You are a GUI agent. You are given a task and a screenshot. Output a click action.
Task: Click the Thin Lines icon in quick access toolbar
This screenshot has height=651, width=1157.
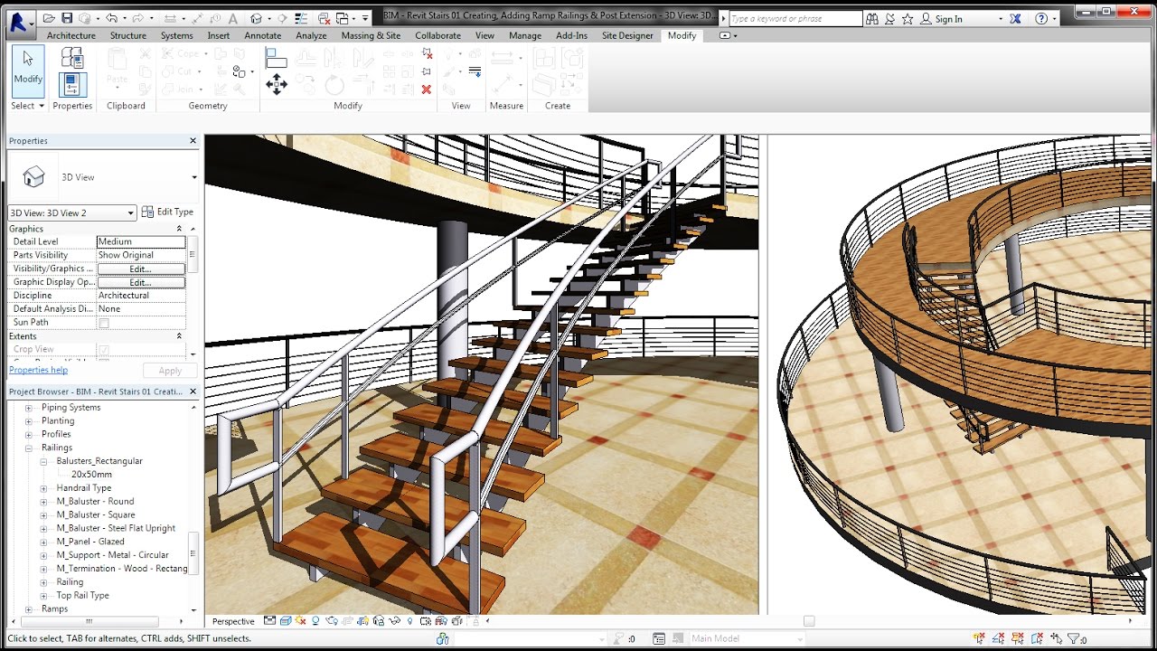(301, 18)
